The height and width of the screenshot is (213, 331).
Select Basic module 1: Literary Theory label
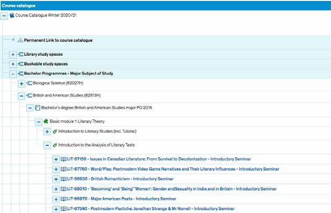click(77, 121)
